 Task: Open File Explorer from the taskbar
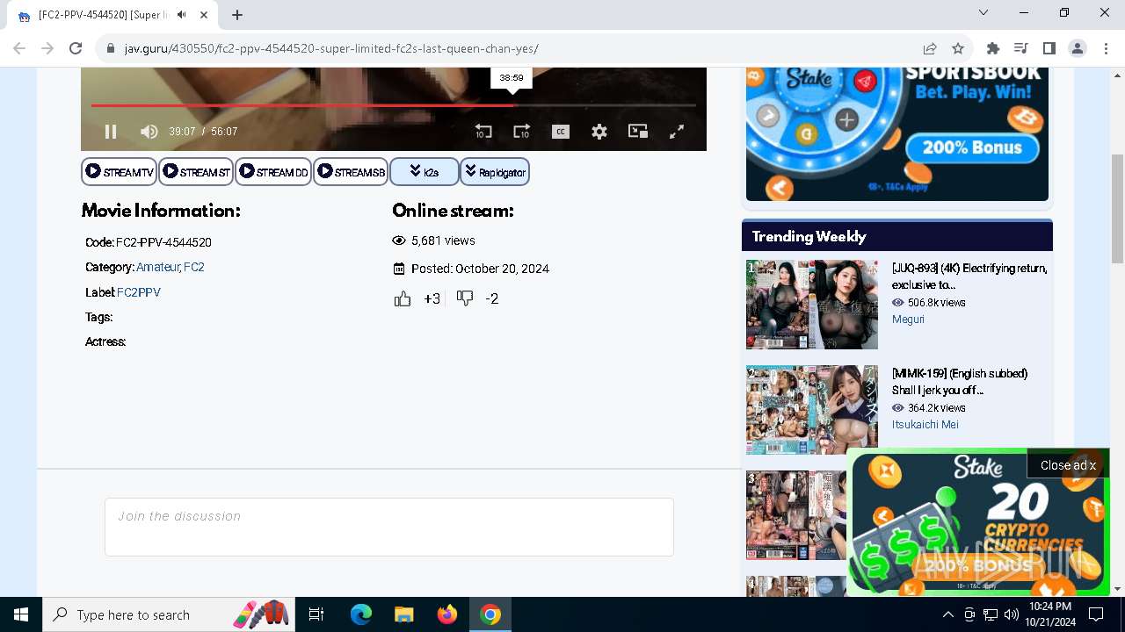[x=404, y=614]
